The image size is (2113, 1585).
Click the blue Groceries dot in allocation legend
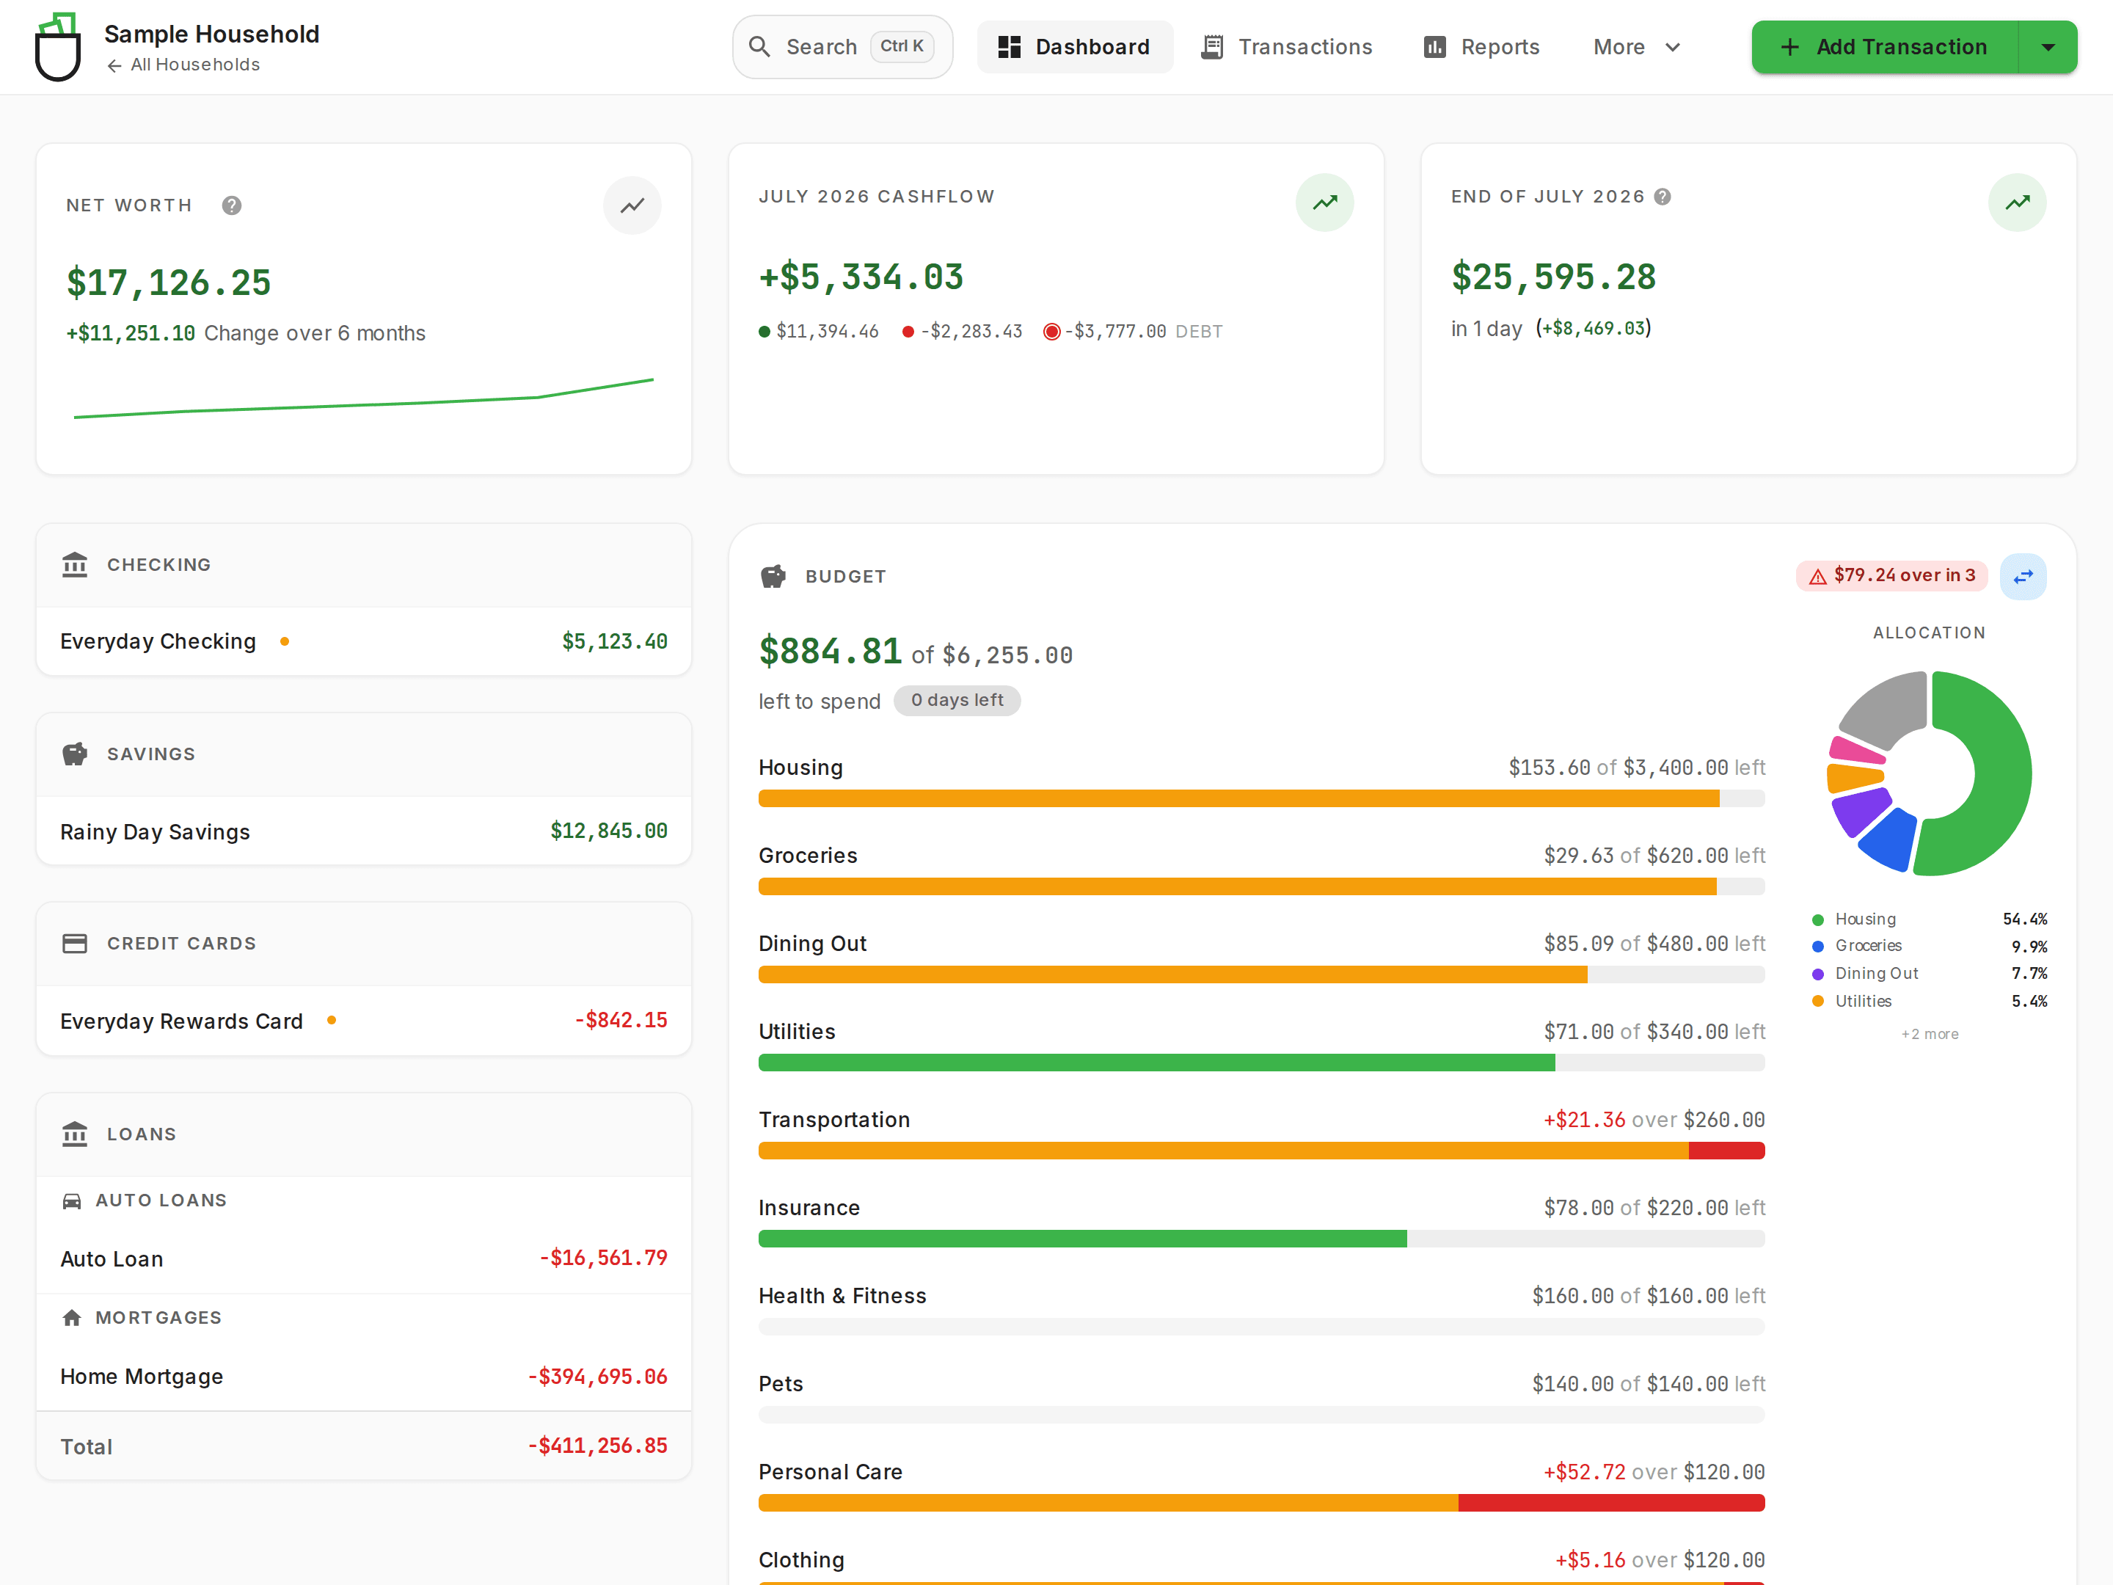tap(1818, 947)
